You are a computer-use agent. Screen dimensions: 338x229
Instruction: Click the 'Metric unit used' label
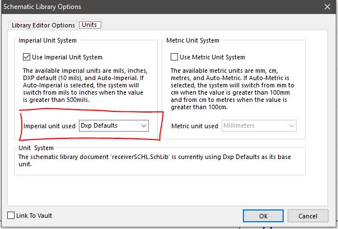pyautogui.click(x=194, y=126)
